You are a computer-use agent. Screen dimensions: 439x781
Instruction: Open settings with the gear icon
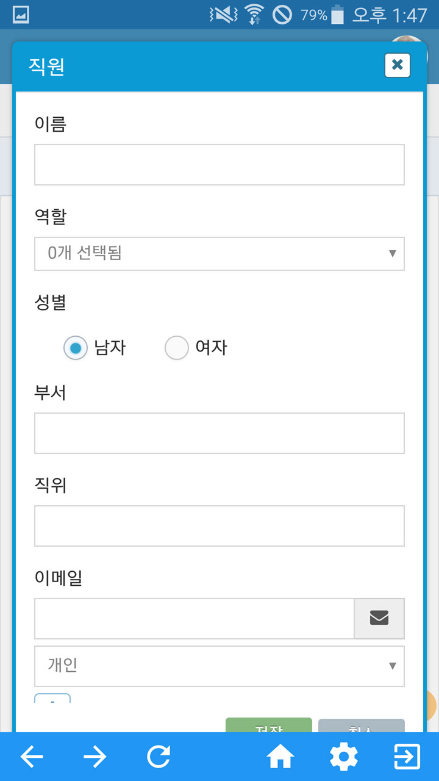[344, 757]
